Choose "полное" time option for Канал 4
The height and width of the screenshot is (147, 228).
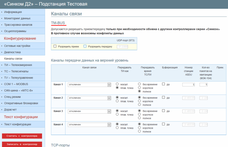140,131
